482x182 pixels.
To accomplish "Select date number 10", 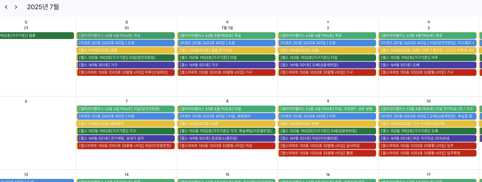I will coord(429,101).
